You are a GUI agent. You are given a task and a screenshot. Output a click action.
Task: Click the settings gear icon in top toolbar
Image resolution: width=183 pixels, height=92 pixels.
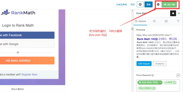(158, 5)
